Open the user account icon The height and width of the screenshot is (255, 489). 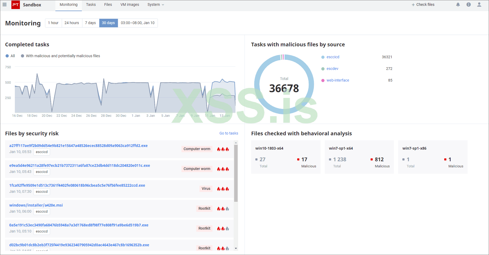coord(479,5)
